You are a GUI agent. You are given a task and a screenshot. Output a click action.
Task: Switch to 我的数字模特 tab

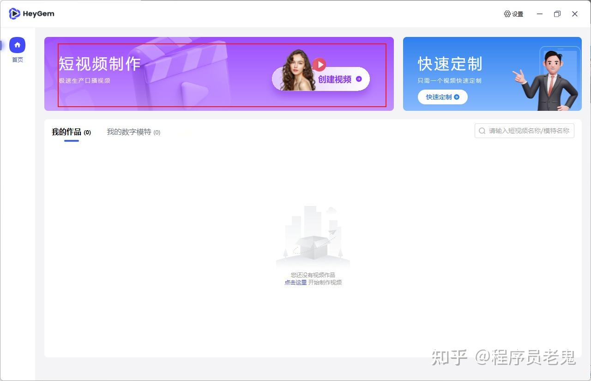133,132
